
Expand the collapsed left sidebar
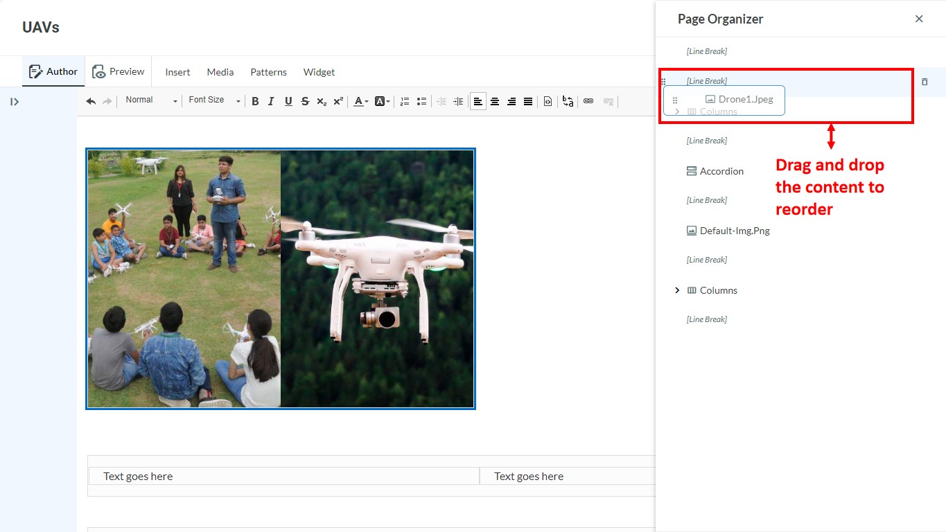(15, 102)
